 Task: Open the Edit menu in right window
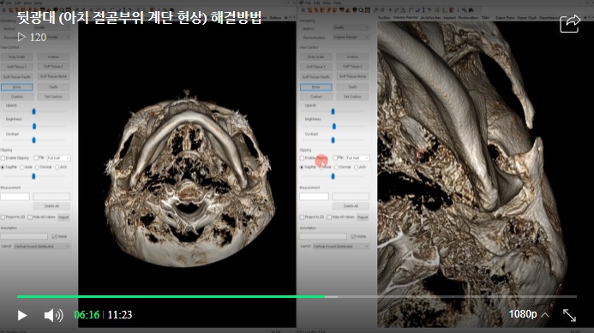[x=316, y=3]
